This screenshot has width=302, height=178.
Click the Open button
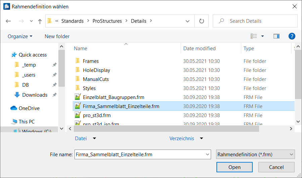[235, 167]
